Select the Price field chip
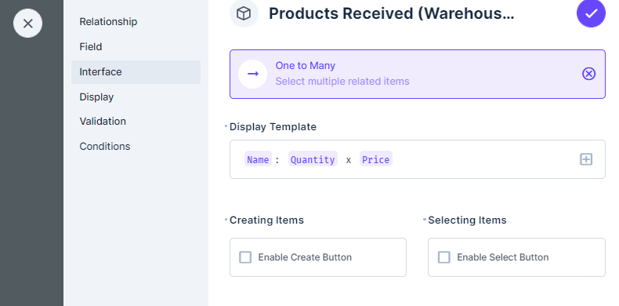Screen dimensions: 619x306 tap(376, 159)
